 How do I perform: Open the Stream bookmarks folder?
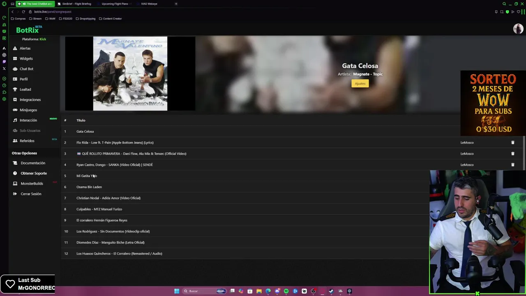[x=35, y=18]
